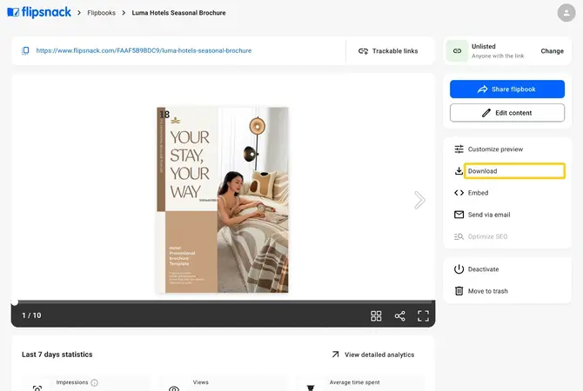Click the Impressions label
583x391 pixels.
(72, 382)
